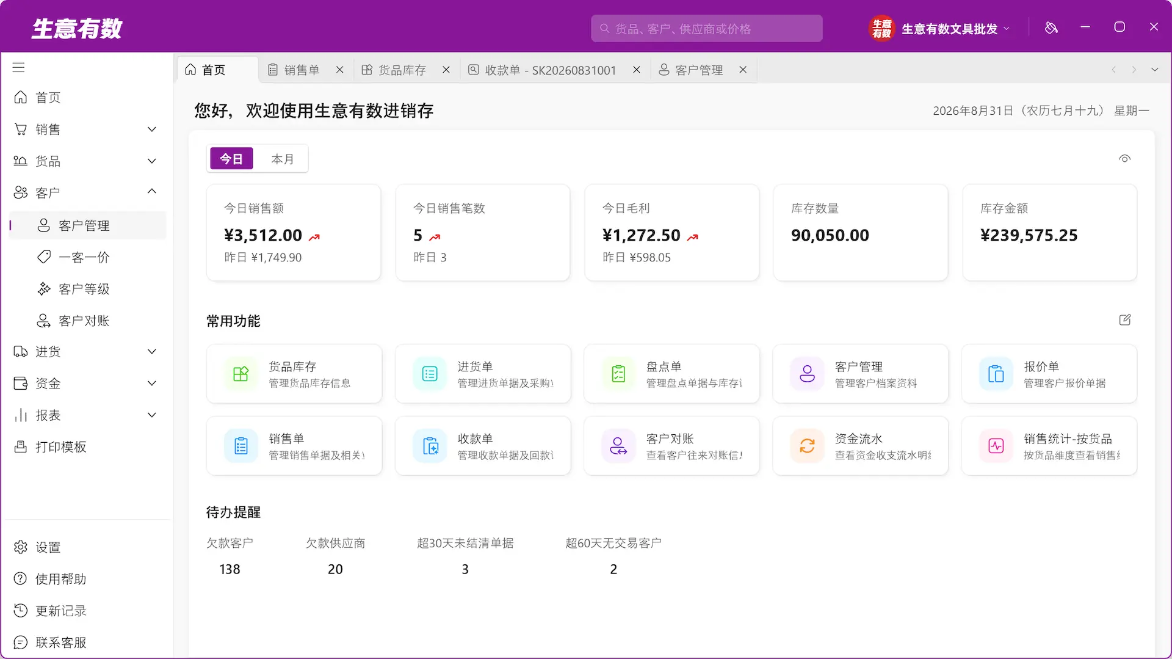Click the store logo avatar 生意有数

coord(881,28)
